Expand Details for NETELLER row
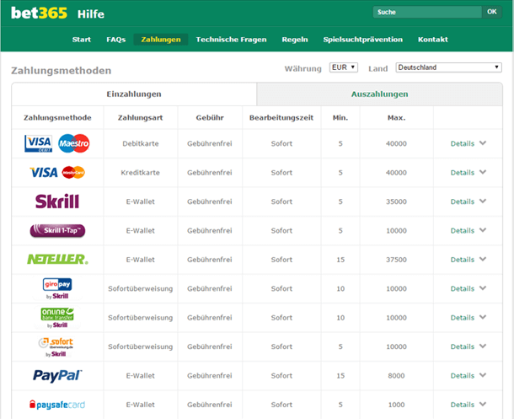This screenshot has height=419, width=514. [468, 260]
